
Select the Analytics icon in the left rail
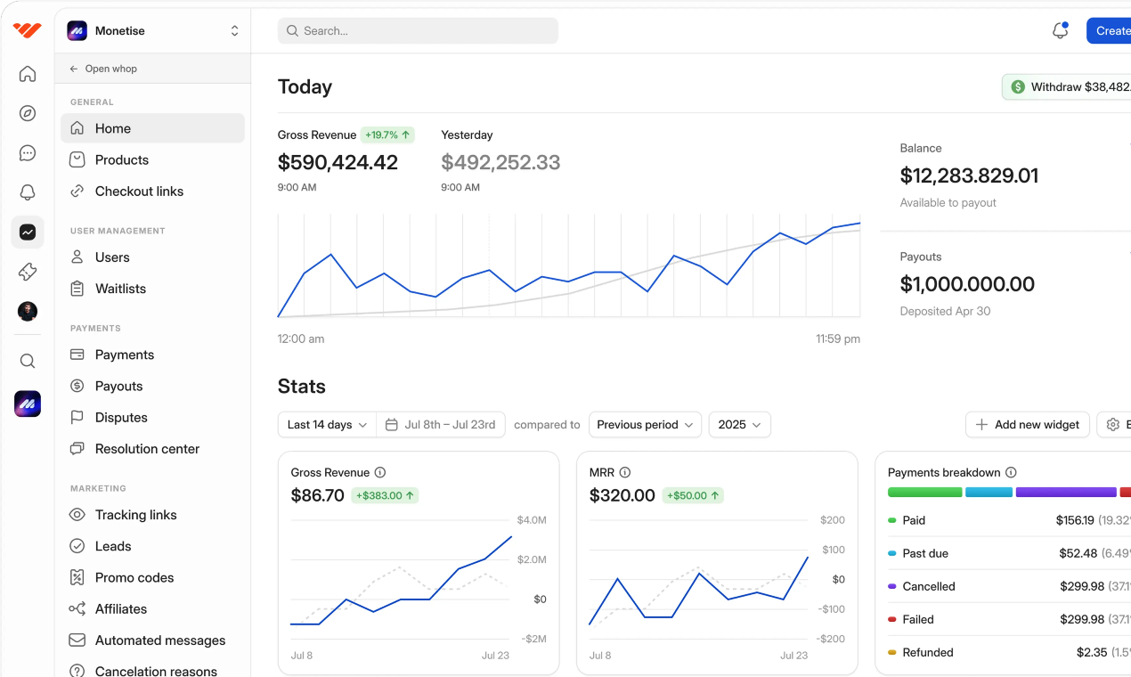point(27,232)
